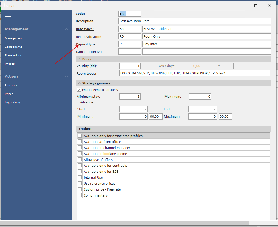The width and height of the screenshot is (278, 227).
Task: Open the Advance End dropdown
Action: click(214, 109)
